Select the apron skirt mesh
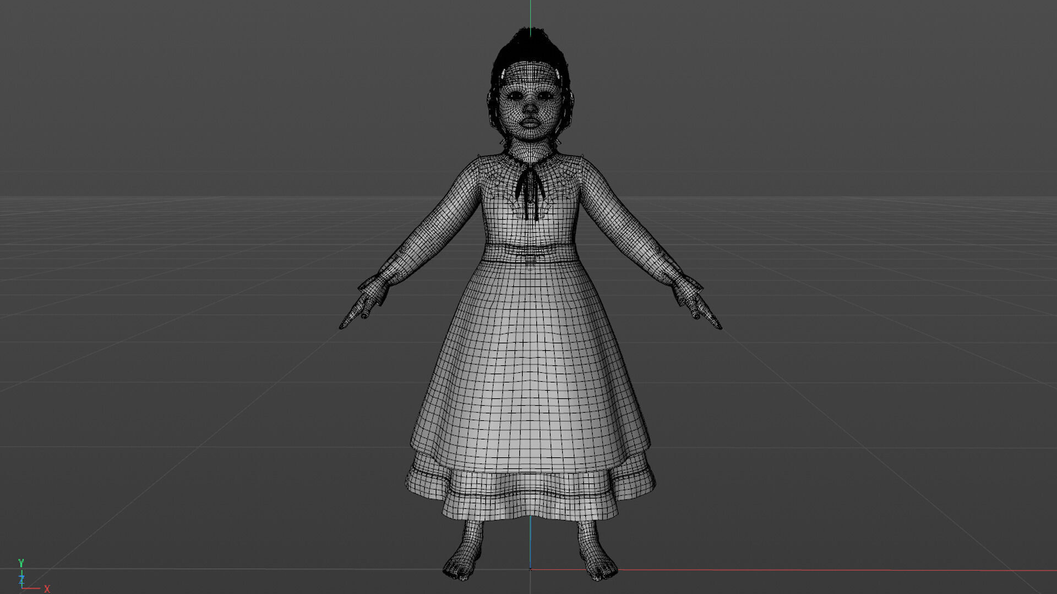The width and height of the screenshot is (1057, 594). [x=530, y=369]
